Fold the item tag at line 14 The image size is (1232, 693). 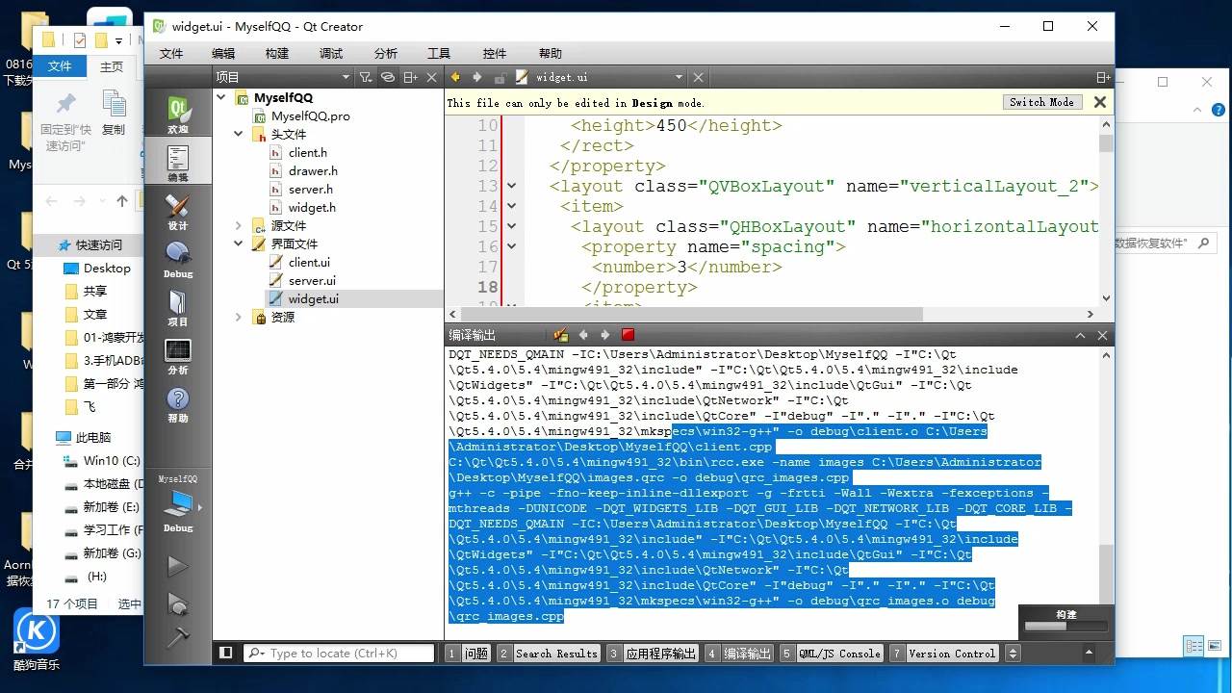pyautogui.click(x=511, y=206)
